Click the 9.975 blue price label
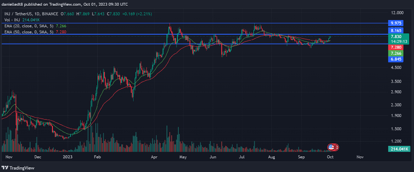Viewport: 414px width, 172px height. 396,23
